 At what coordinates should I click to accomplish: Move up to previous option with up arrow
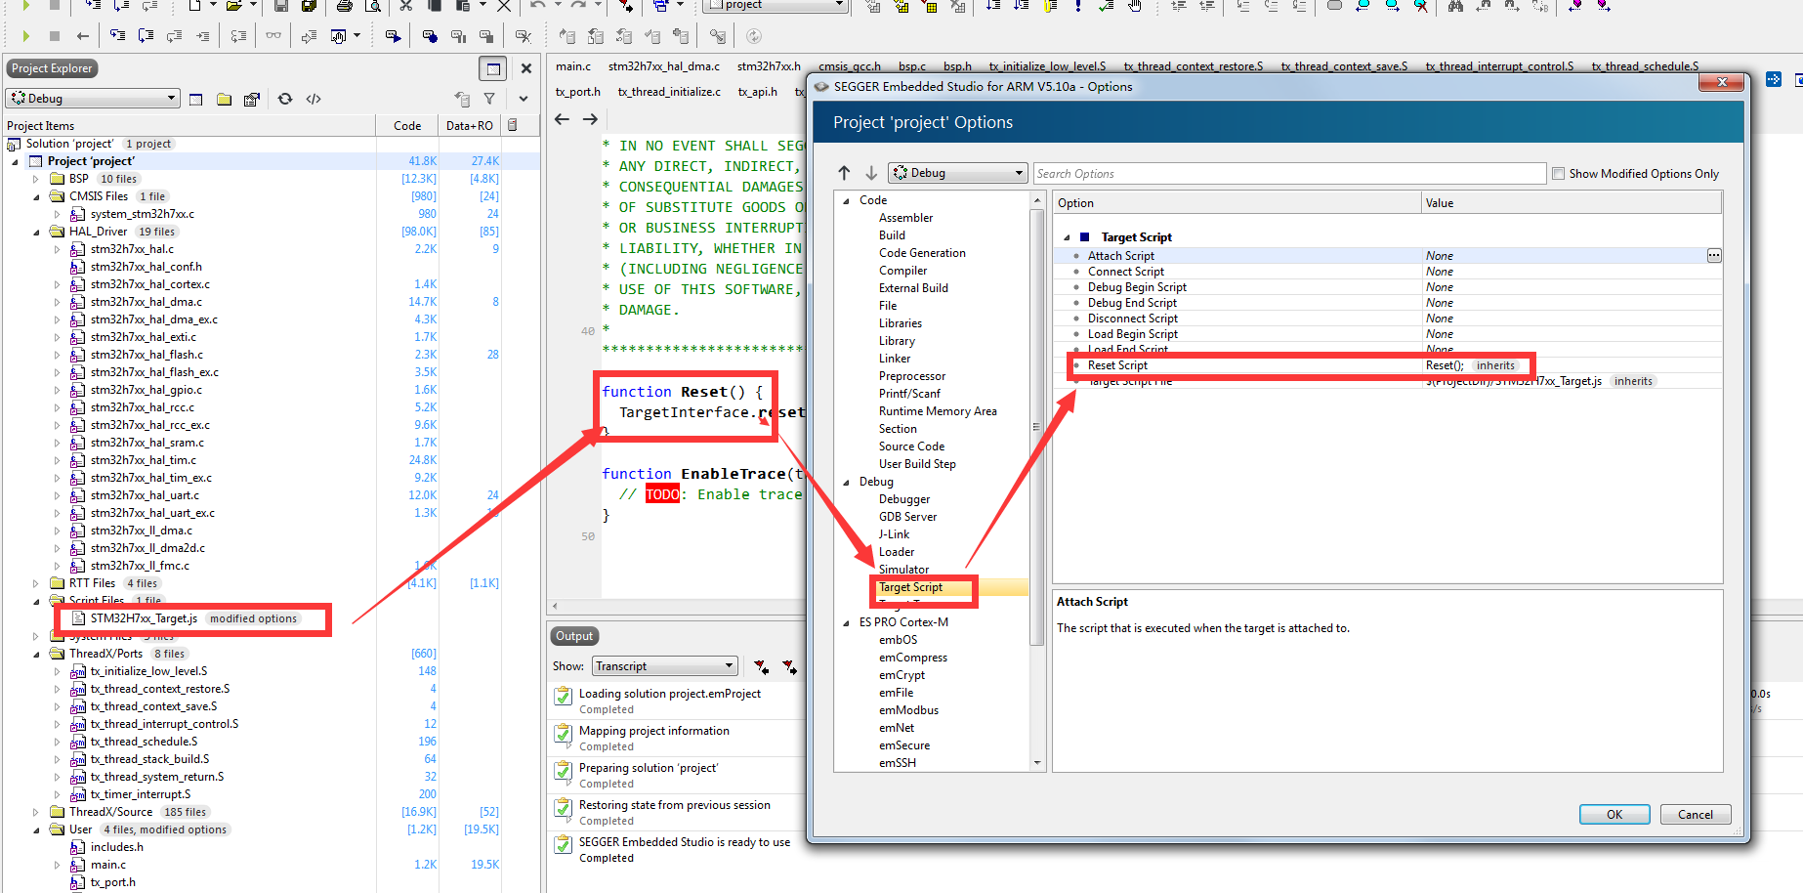tap(845, 173)
